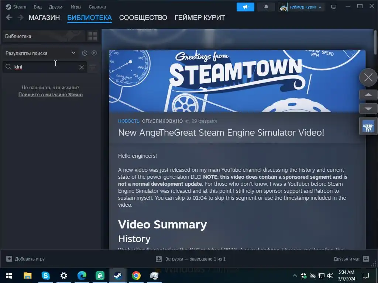The height and width of the screenshot is (283, 378).
Task: Open Skype from the taskbar
Action: point(45,276)
